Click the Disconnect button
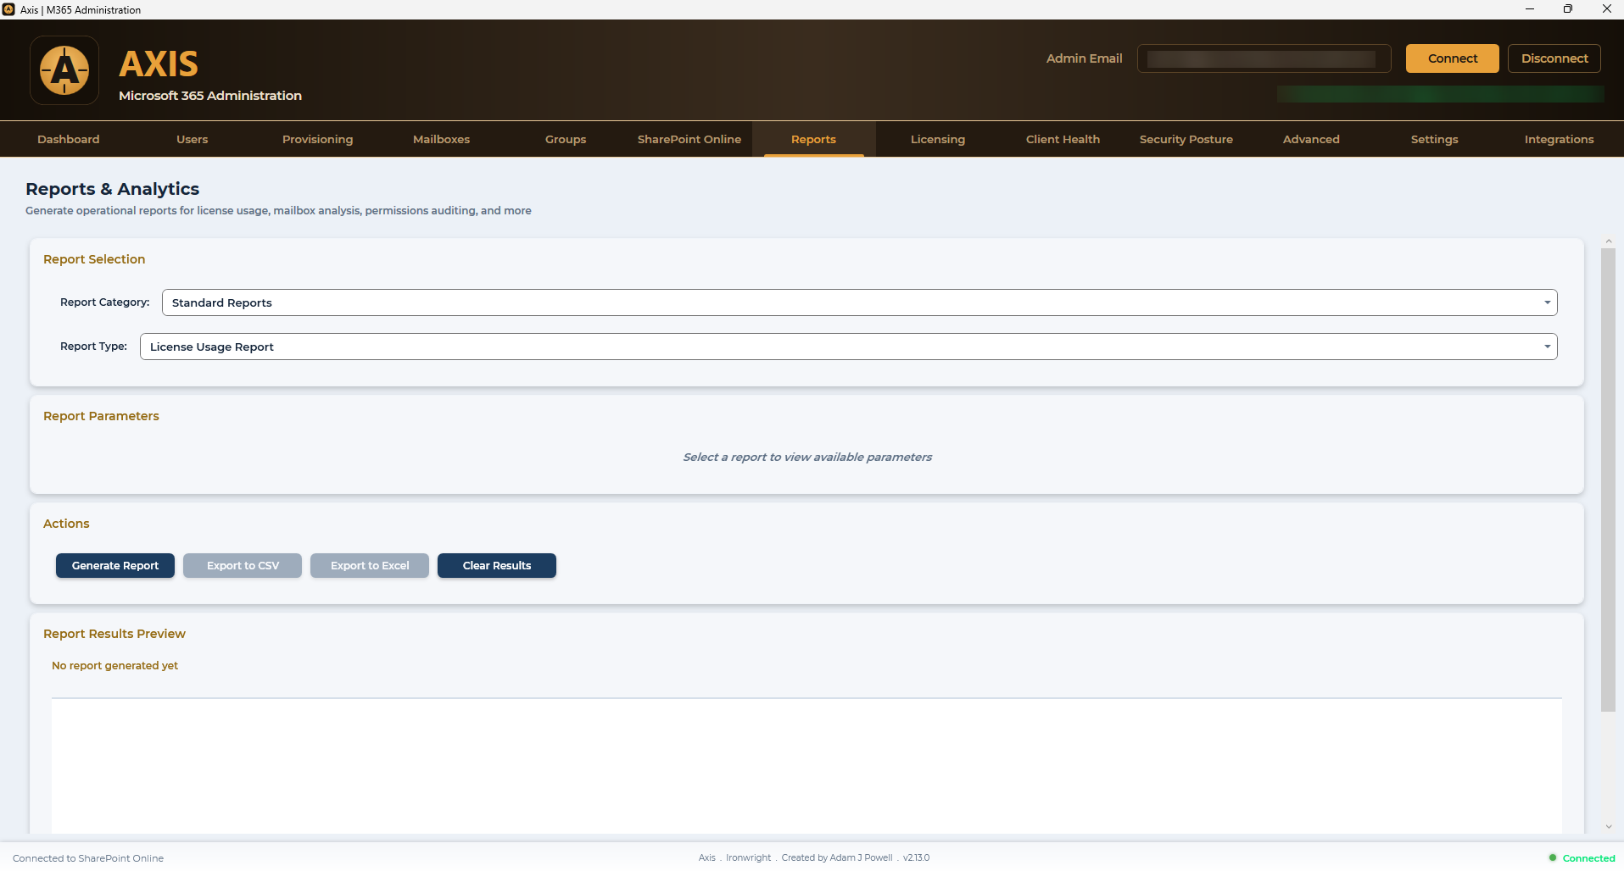The image size is (1624, 871). 1554,58
